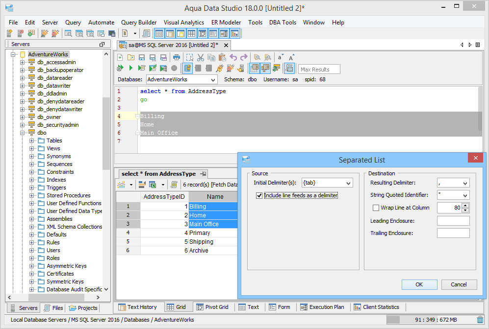
Task: Click the Copy icon in query toolbar
Action: 211,57
